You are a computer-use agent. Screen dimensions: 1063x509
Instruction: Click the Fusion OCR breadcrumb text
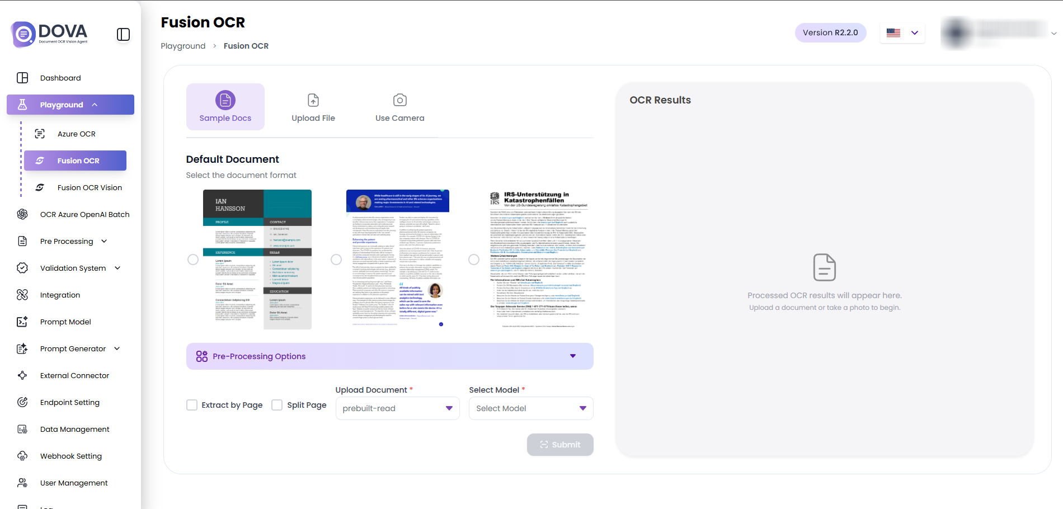point(246,46)
